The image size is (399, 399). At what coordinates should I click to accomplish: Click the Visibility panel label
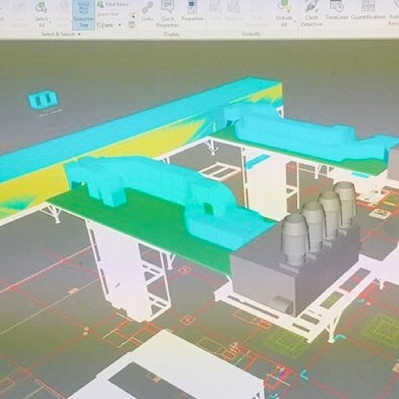[251, 34]
